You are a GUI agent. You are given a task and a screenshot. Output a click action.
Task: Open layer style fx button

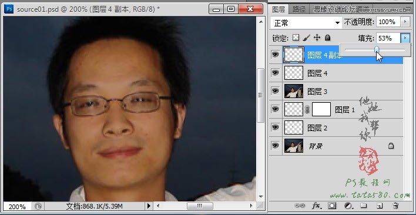coord(316,206)
